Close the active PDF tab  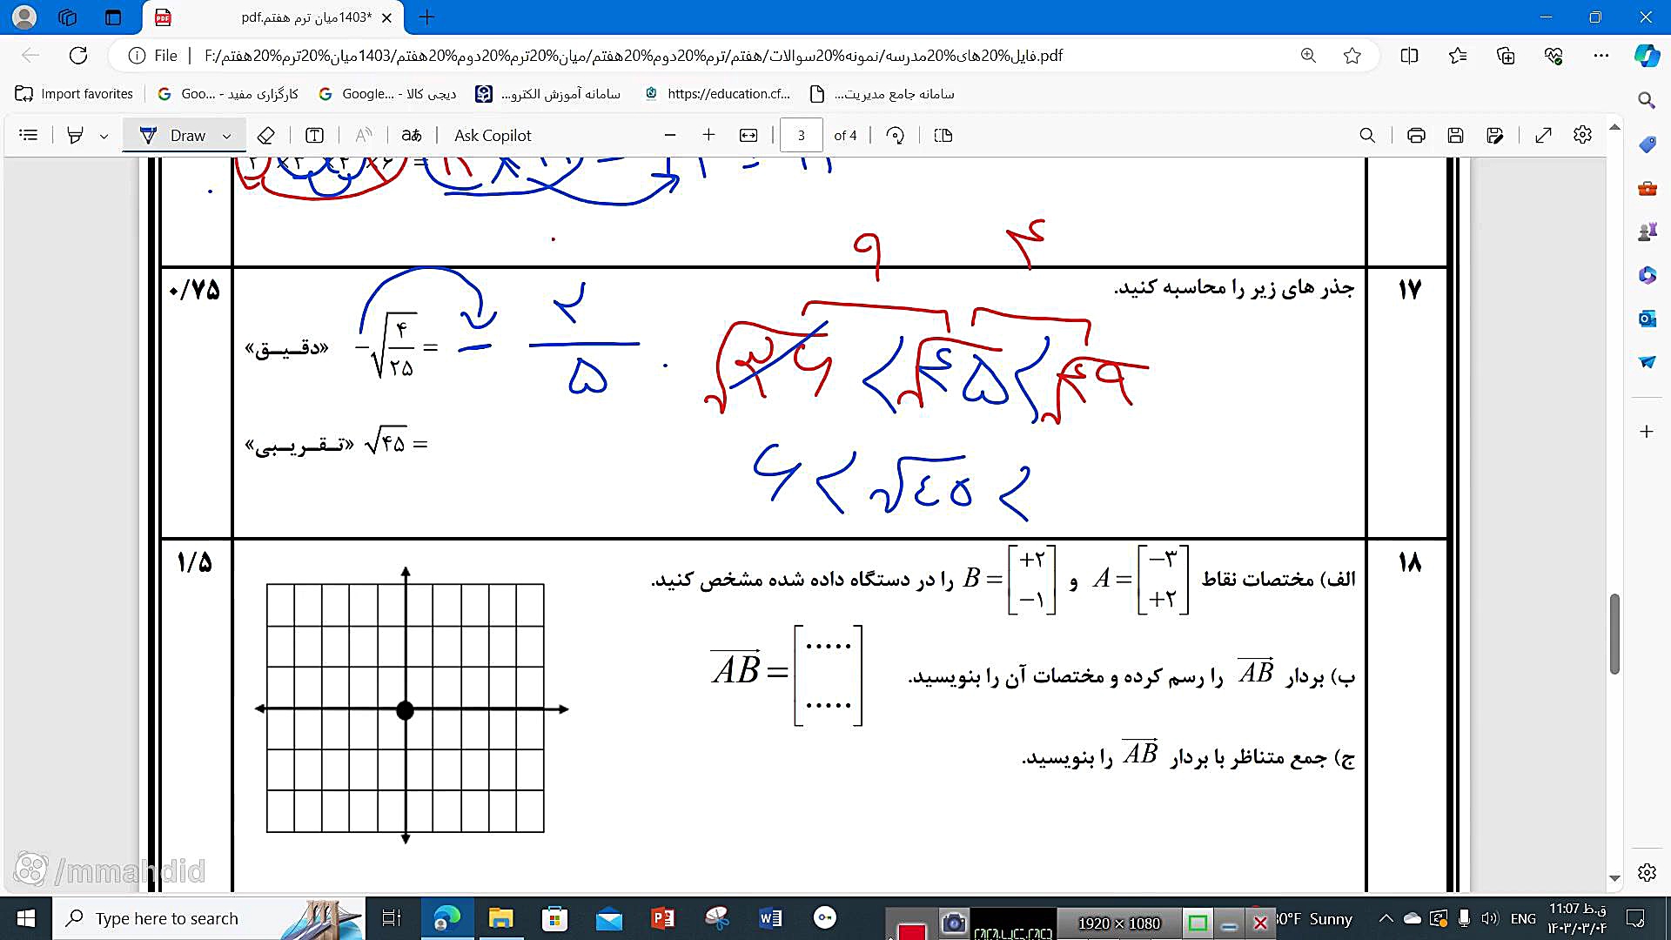click(386, 17)
